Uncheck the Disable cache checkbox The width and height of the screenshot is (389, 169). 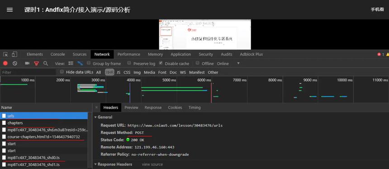[x=161, y=63]
